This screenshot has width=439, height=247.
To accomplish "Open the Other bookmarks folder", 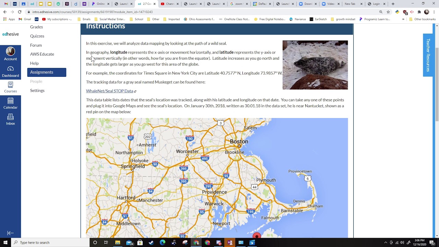I will pos(153,19).
